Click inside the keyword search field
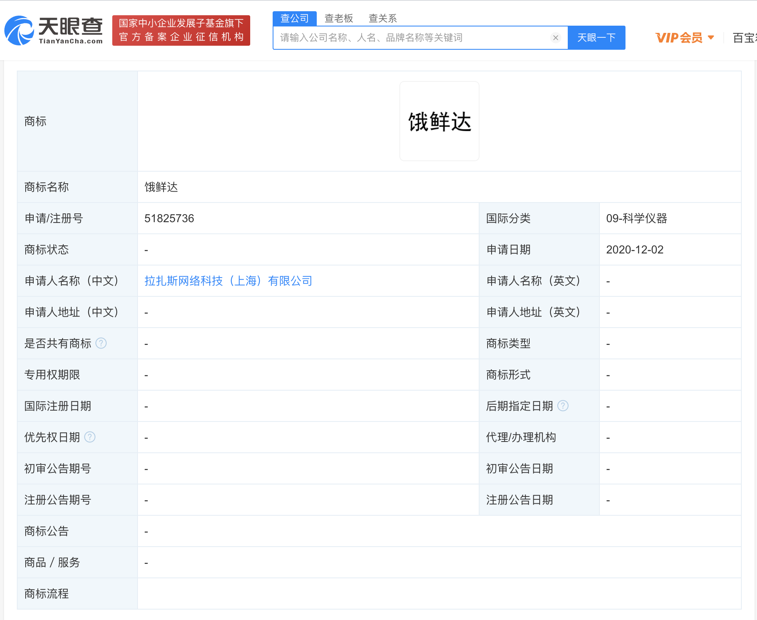 click(x=401, y=37)
